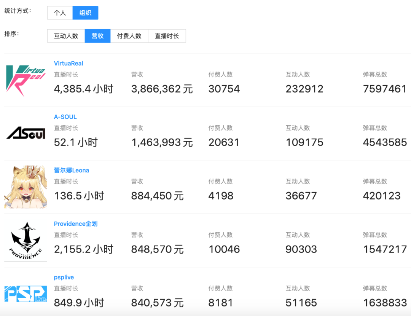
Task: Sort by 直播时长
Action: 167,36
